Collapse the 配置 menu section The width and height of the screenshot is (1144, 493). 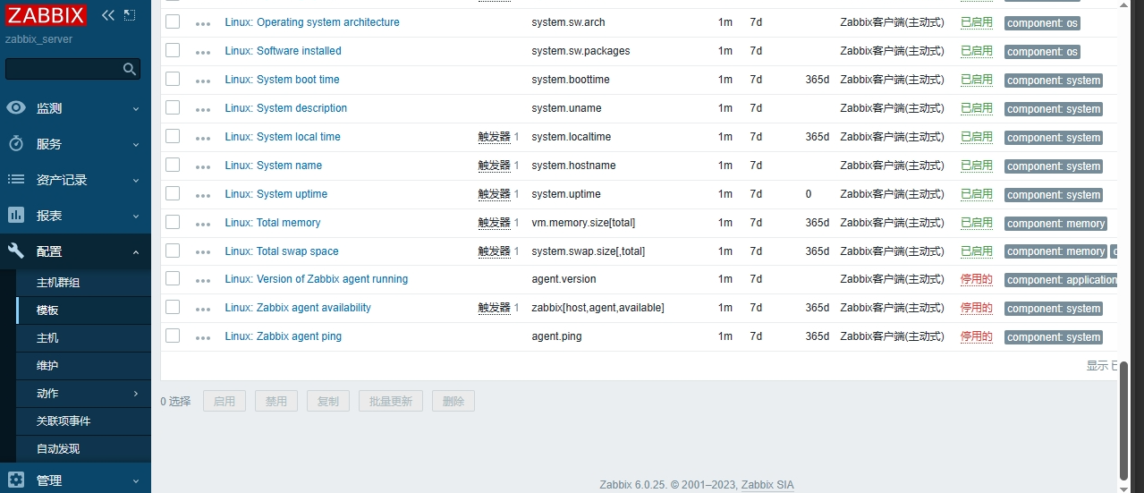[75, 251]
